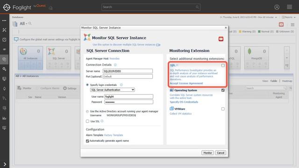Open the bar chart reports sidebar icon
Screen dimensions: 299x168
pos(4,118)
